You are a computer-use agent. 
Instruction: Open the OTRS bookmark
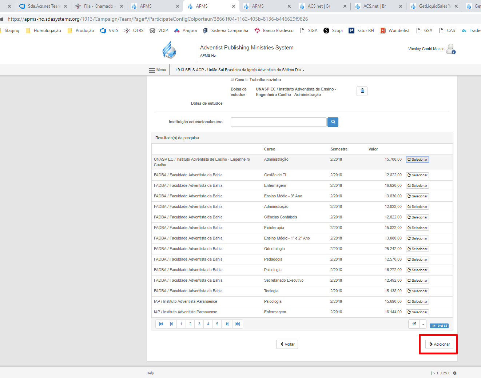(134, 31)
